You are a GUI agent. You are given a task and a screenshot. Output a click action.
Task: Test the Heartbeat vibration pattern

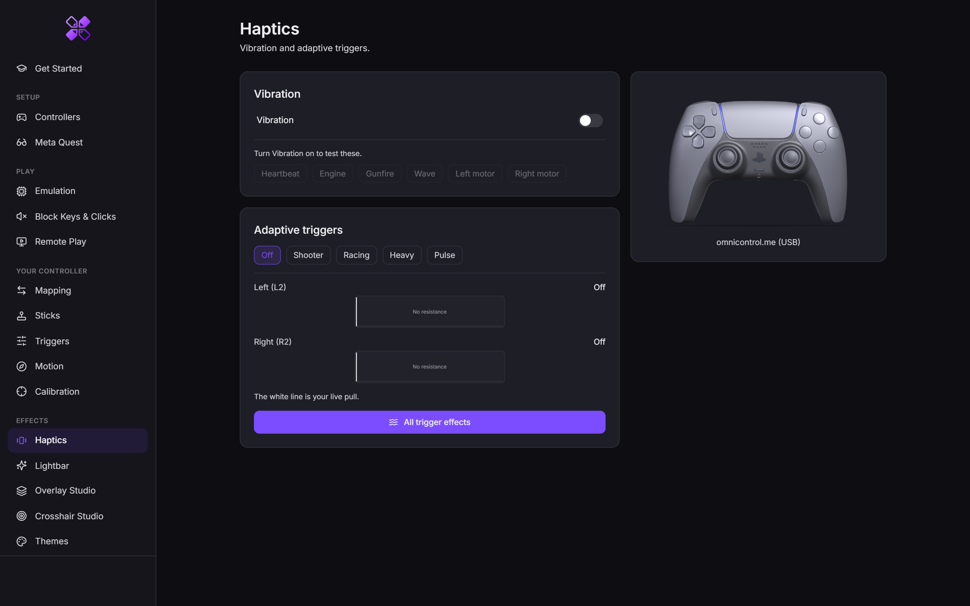280,173
